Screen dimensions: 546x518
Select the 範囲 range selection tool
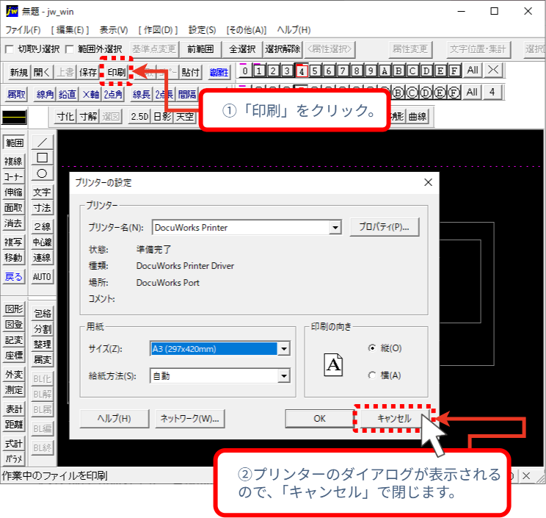point(14,143)
